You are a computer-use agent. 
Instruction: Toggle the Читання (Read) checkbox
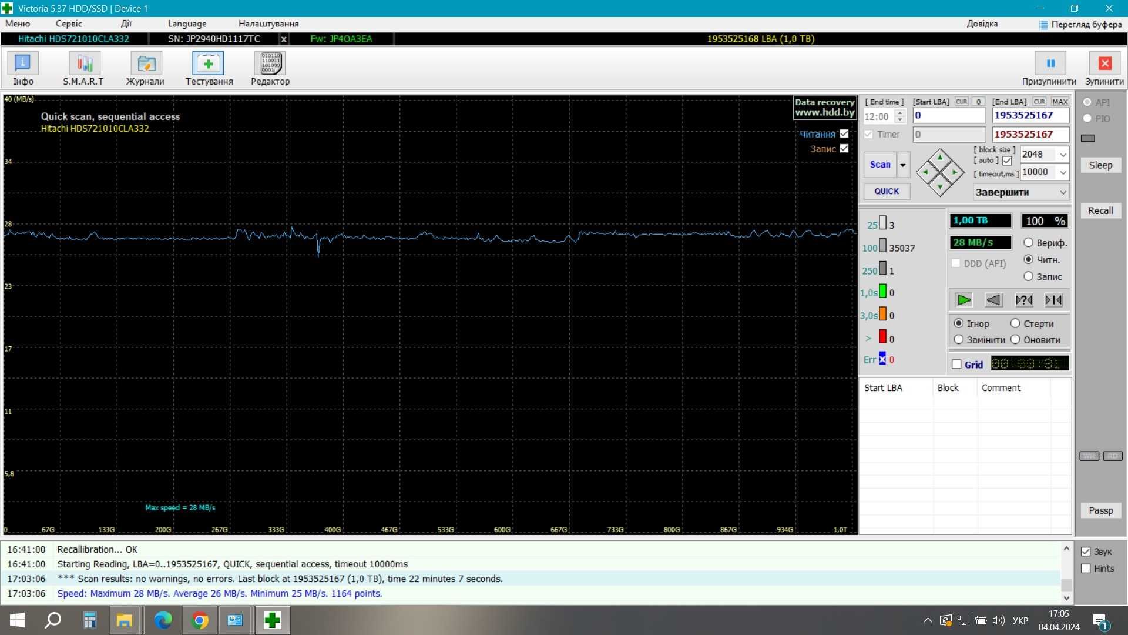(844, 133)
